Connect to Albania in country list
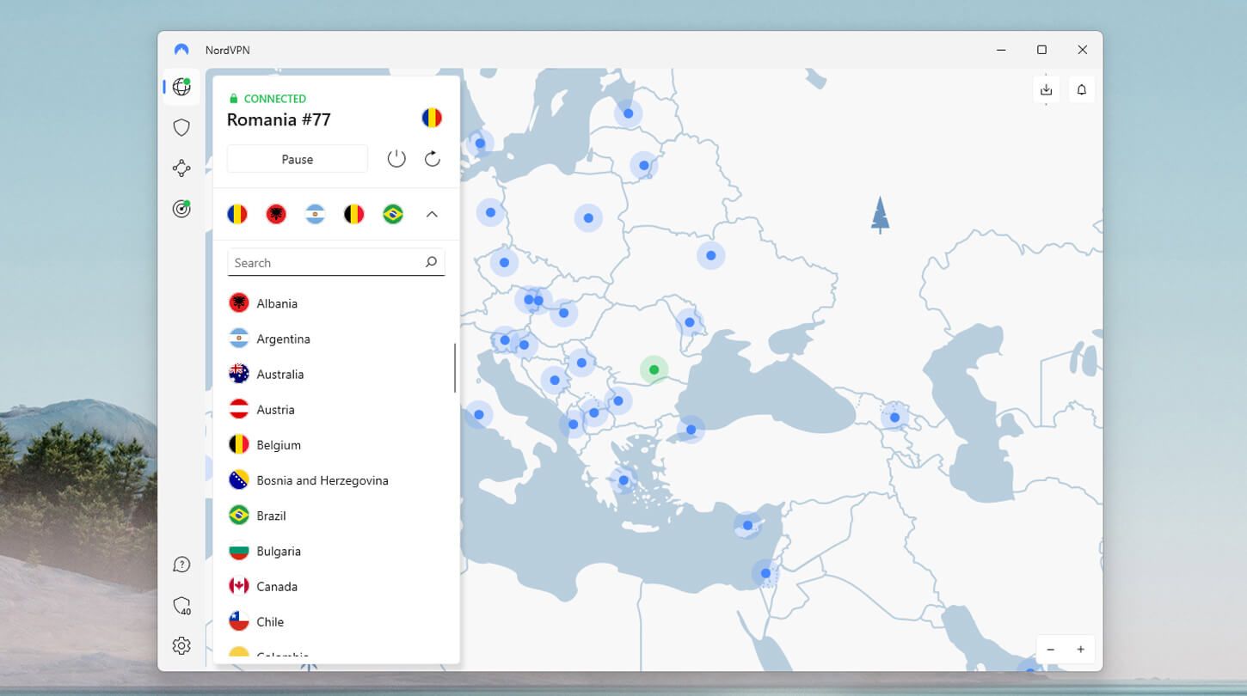Image resolution: width=1247 pixels, height=696 pixels. (336, 303)
